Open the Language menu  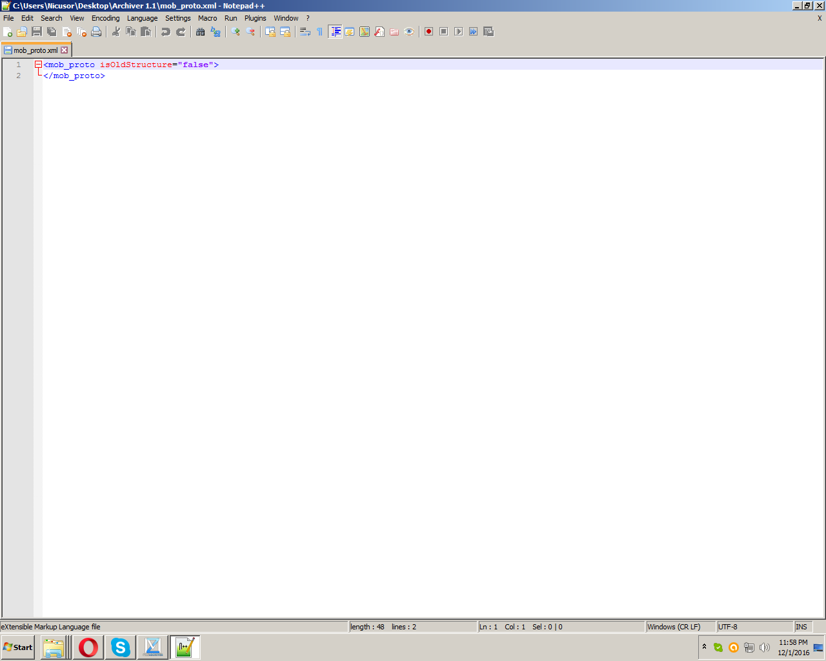tap(142, 18)
